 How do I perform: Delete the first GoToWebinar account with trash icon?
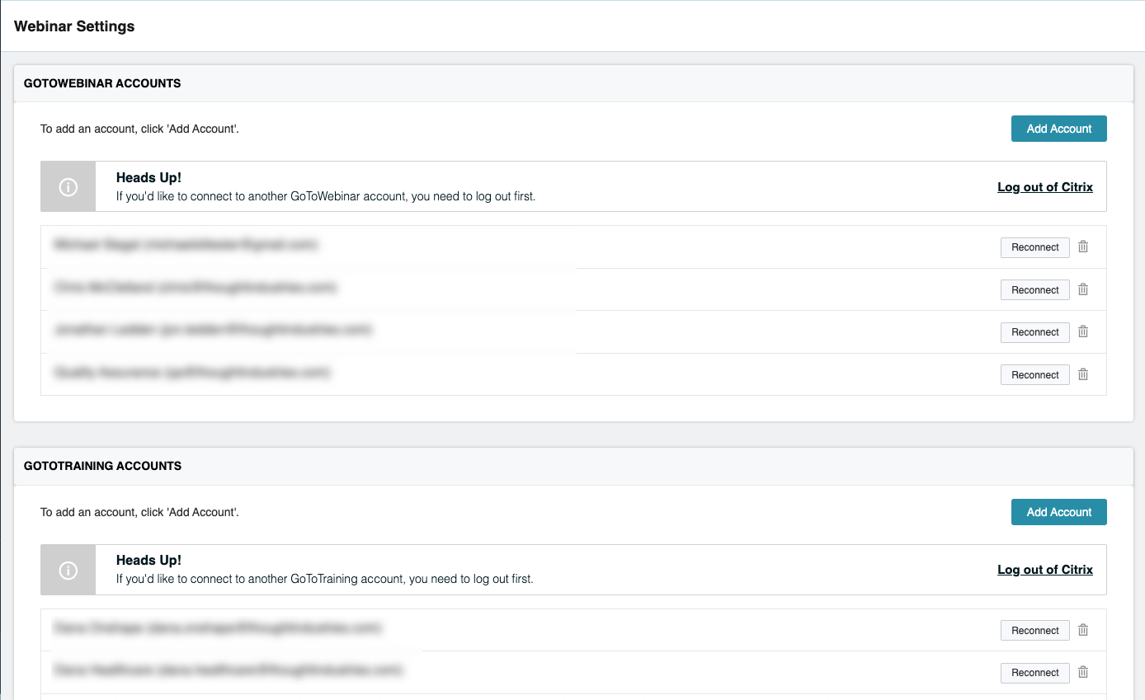point(1083,247)
